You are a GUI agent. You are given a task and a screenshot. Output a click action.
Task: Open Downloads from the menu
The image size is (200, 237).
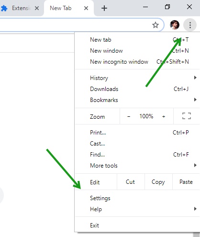pos(137,89)
